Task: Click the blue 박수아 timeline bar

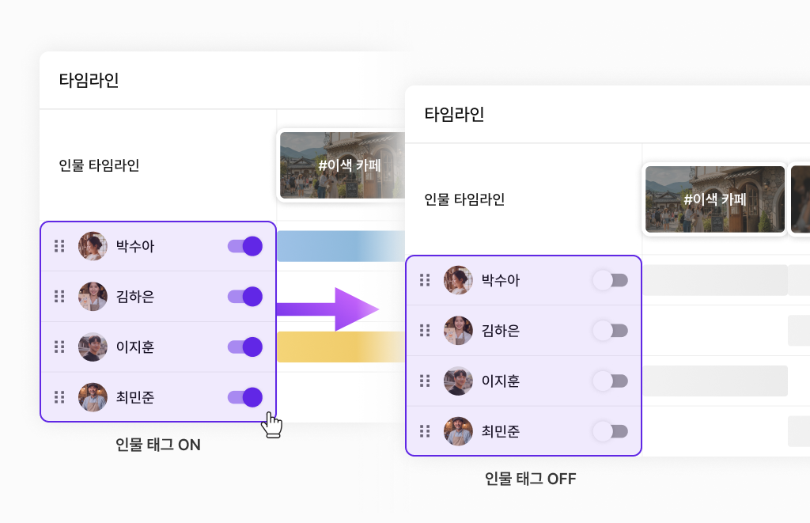Action: (340, 246)
